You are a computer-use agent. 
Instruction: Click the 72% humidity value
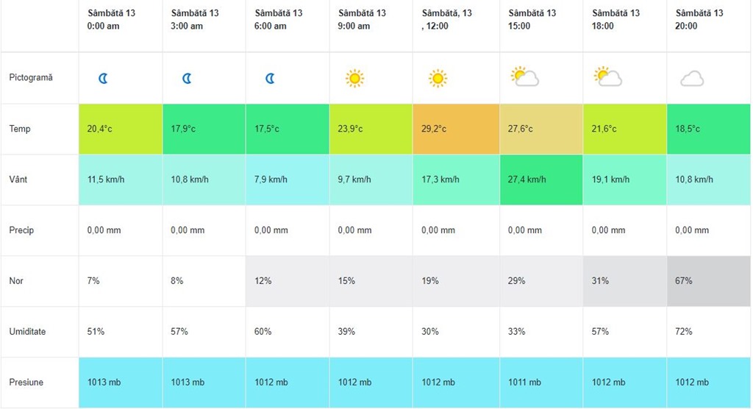coord(684,332)
